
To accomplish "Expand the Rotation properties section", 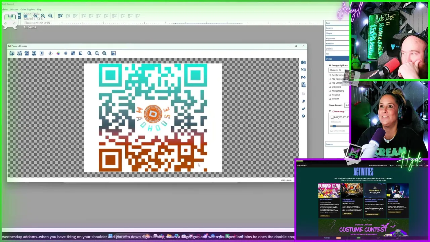I will (x=337, y=44).
